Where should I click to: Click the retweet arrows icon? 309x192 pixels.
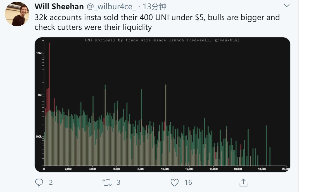click(x=106, y=183)
